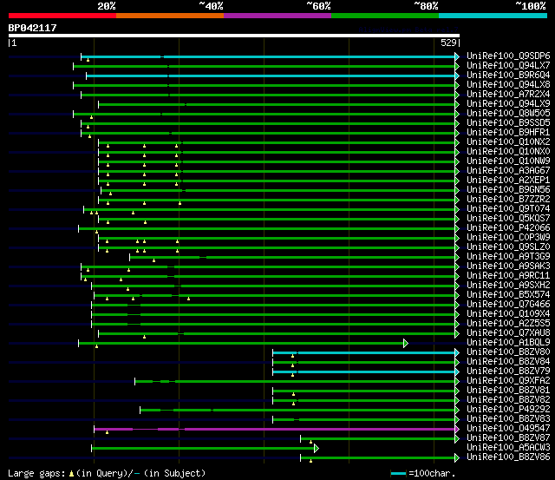Click the UniRef100_C0P3W9 label

(508, 238)
